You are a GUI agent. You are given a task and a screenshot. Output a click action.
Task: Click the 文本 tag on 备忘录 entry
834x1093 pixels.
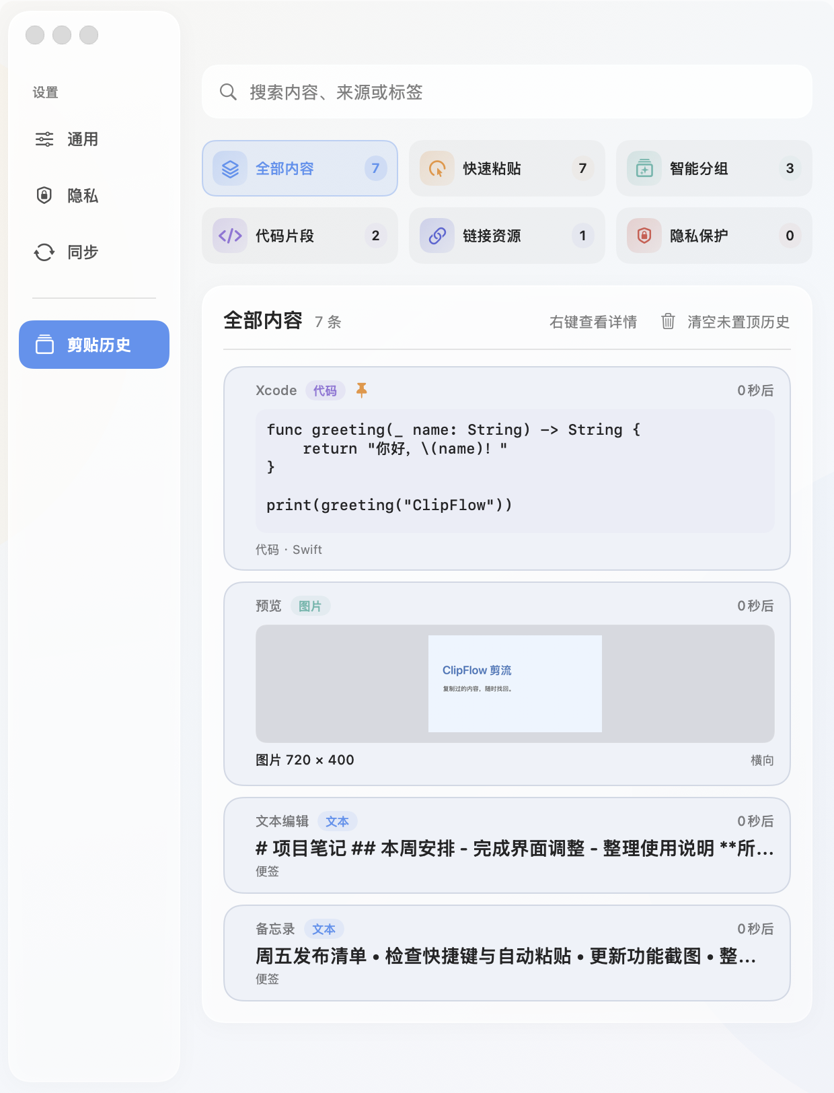pyautogui.click(x=324, y=929)
